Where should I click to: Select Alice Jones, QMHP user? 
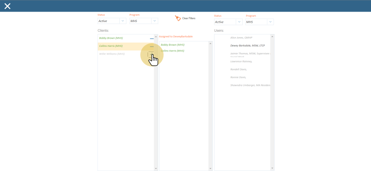241,38
